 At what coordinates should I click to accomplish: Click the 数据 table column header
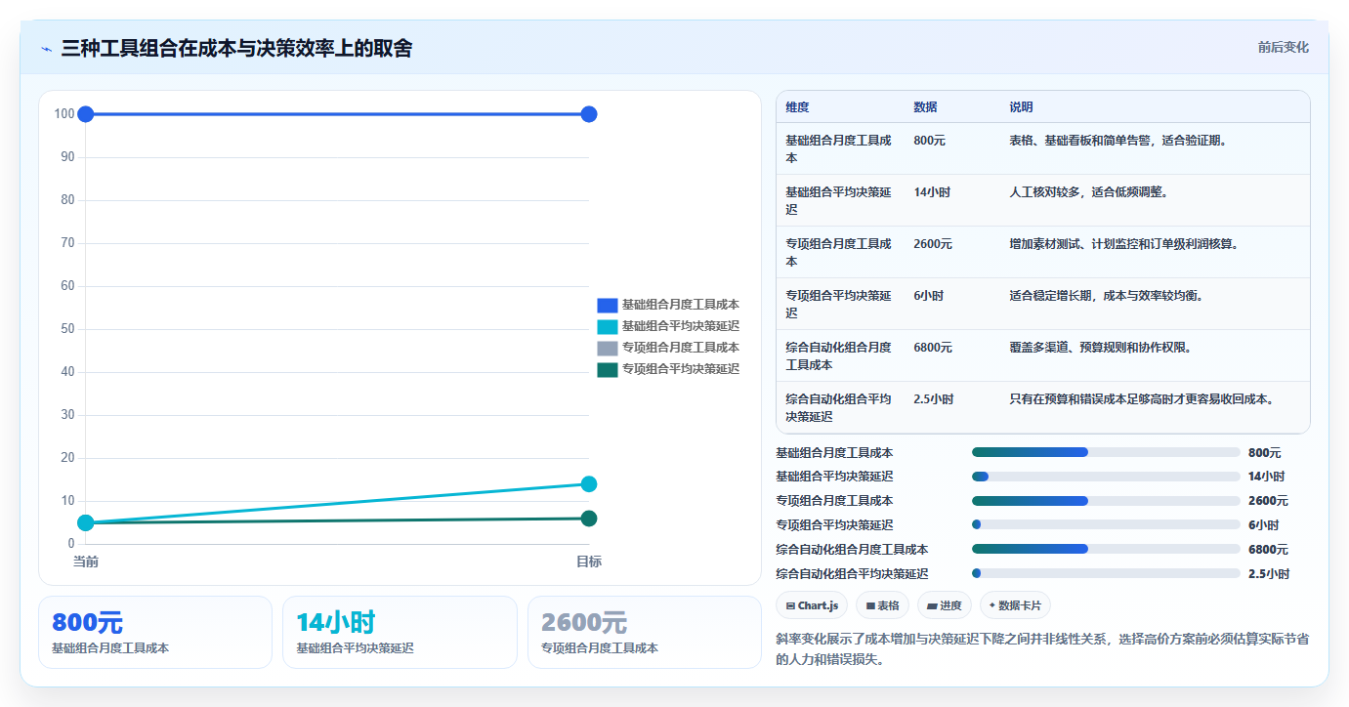point(925,107)
